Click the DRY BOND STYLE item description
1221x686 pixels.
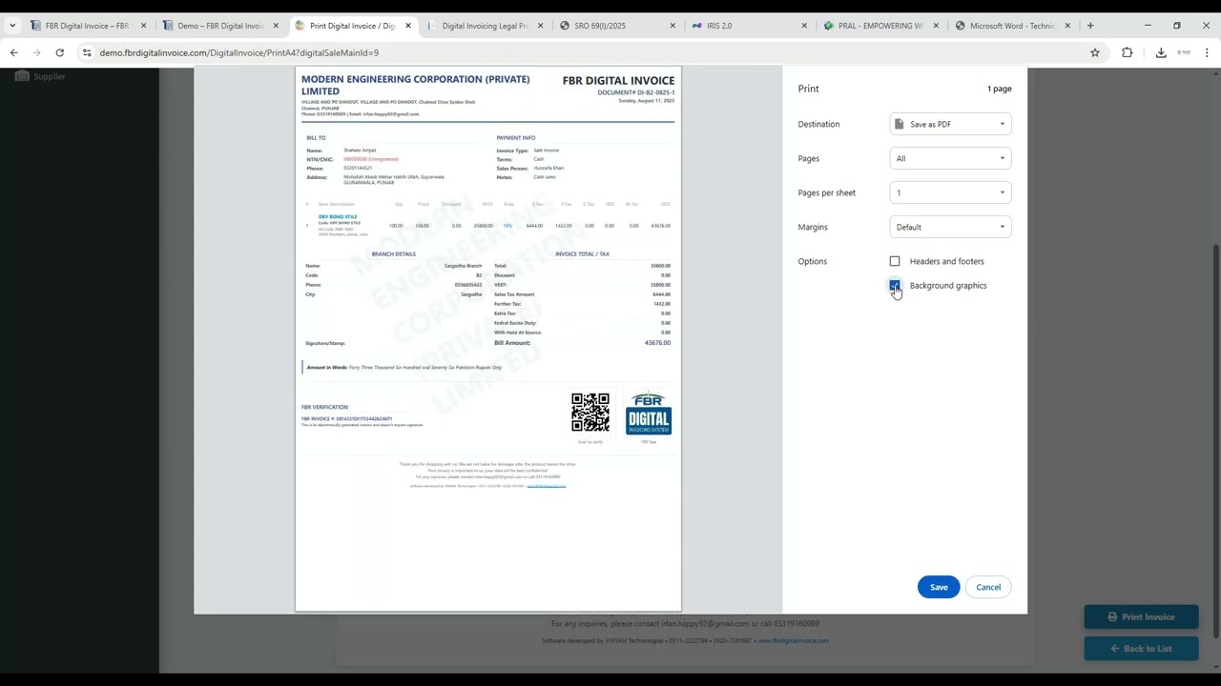(338, 216)
